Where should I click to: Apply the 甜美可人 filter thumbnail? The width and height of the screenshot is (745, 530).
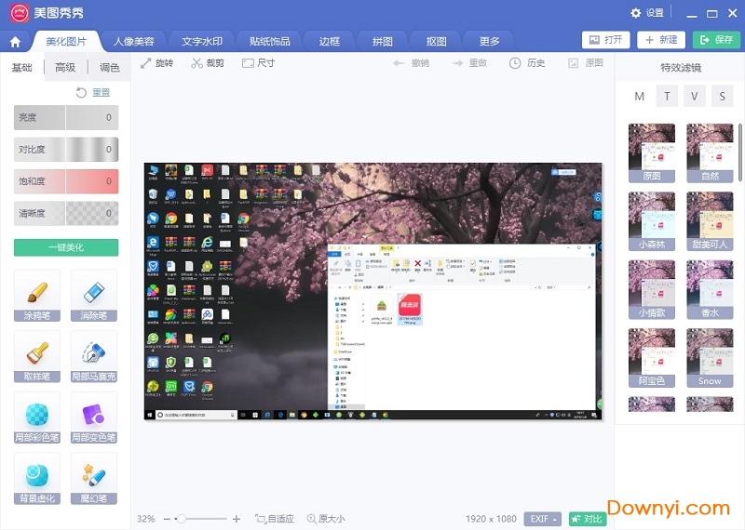click(x=710, y=221)
